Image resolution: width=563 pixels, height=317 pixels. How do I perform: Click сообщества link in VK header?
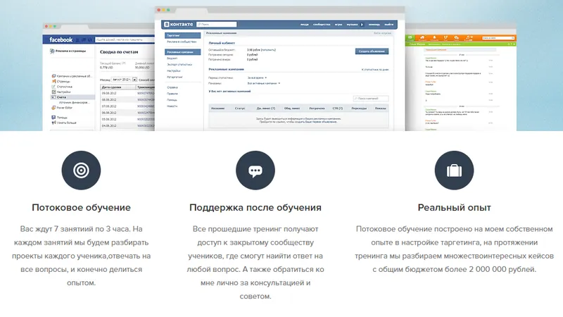click(322, 25)
